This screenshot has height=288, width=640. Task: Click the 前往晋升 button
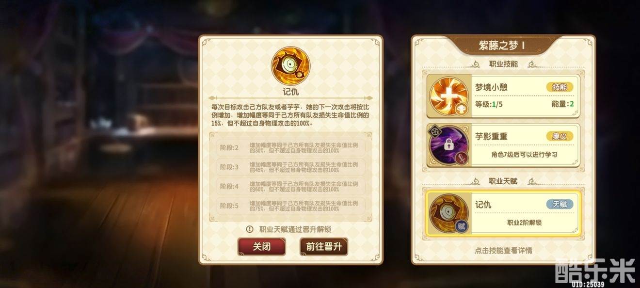[x=324, y=246]
